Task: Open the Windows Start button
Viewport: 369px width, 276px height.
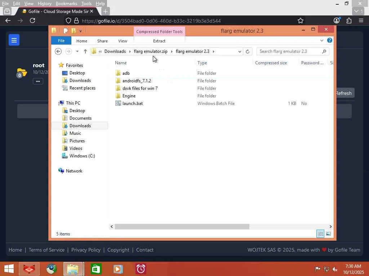Action: point(9,269)
